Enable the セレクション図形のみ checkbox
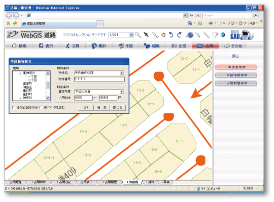Viewport: 274px width, 202px height. pos(14,107)
